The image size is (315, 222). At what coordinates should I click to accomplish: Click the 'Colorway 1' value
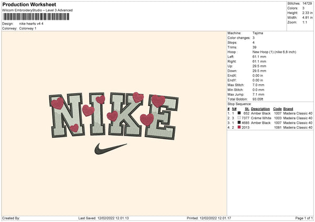tap(28, 28)
